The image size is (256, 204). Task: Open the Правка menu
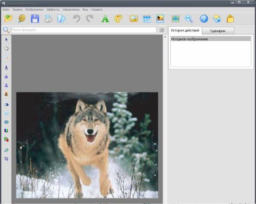point(17,10)
